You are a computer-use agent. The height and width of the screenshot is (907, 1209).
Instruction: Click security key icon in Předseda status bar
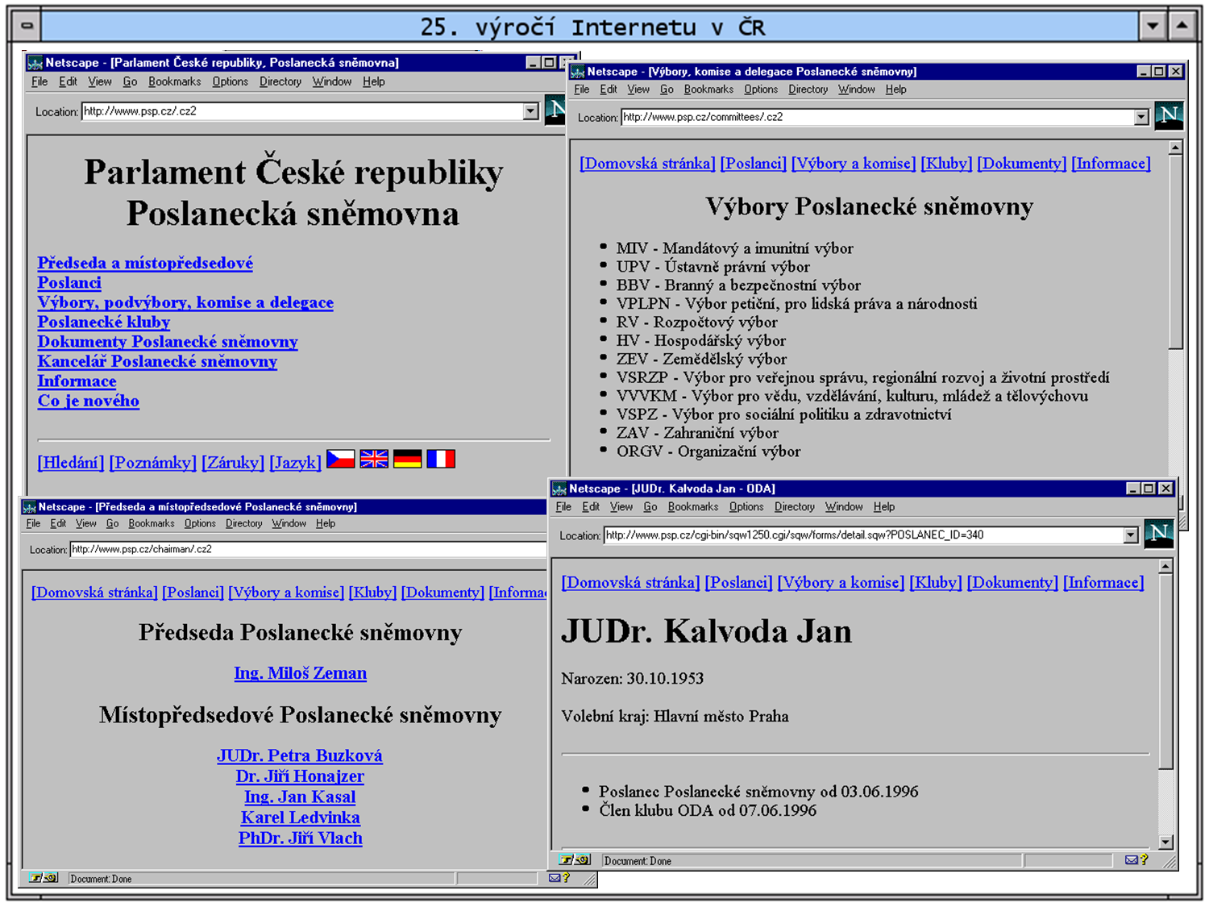(x=44, y=878)
